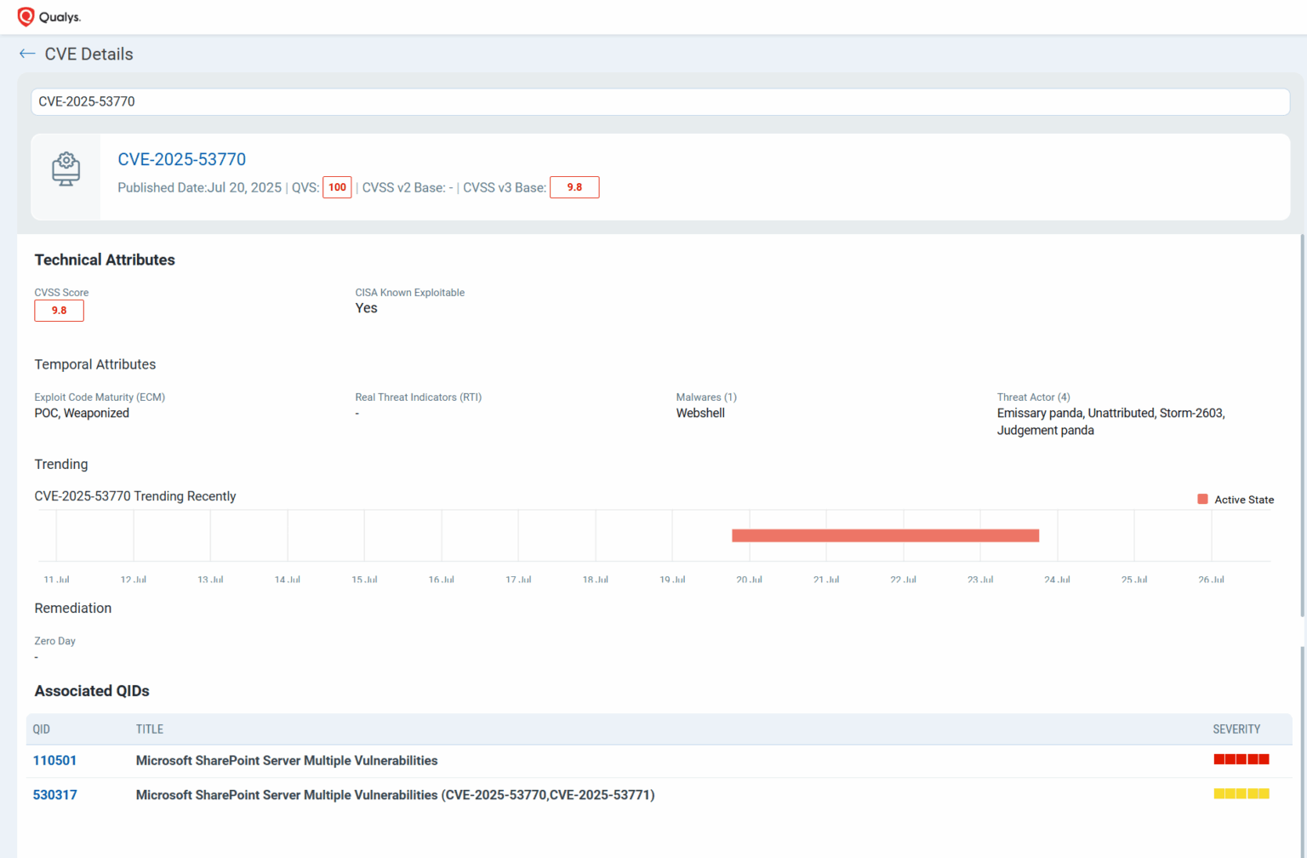Image resolution: width=1307 pixels, height=858 pixels.
Task: Click the SEVERITY column header
Action: click(1236, 729)
